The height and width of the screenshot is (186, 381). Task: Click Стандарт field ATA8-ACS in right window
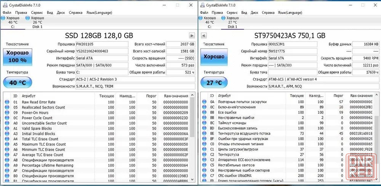[x=323, y=79]
